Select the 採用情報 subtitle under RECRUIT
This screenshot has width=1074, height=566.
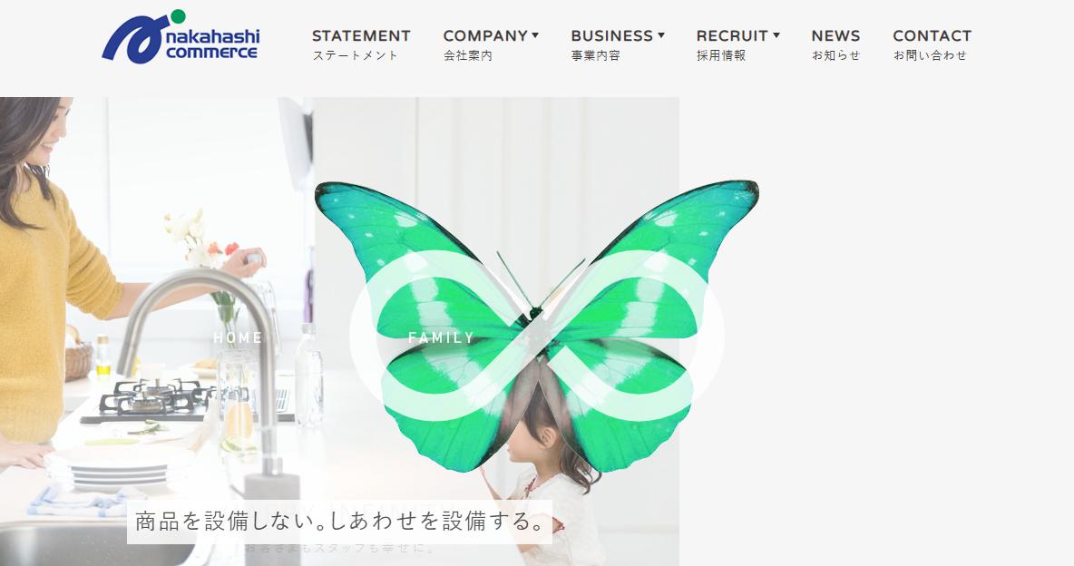click(720, 56)
